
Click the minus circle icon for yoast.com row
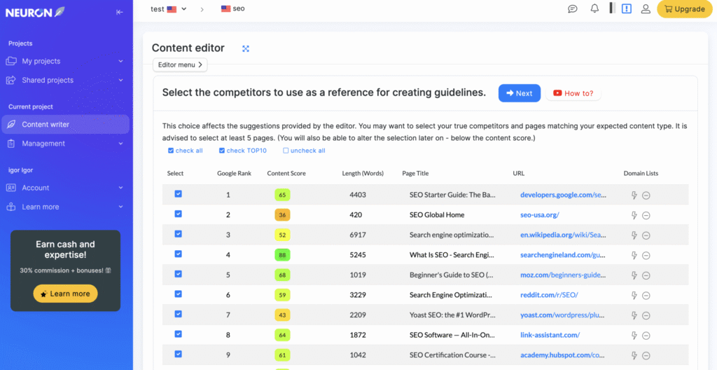646,315
